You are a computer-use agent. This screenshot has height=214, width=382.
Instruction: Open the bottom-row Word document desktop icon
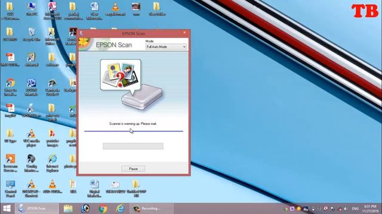94,189
